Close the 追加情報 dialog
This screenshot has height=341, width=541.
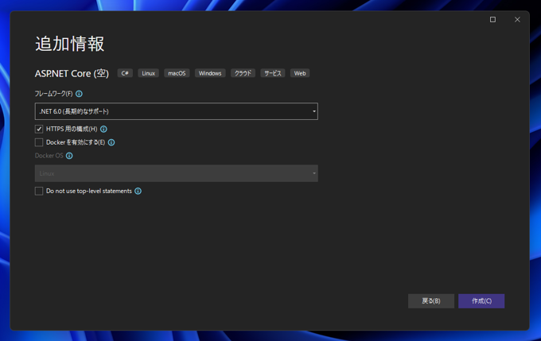pos(517,20)
